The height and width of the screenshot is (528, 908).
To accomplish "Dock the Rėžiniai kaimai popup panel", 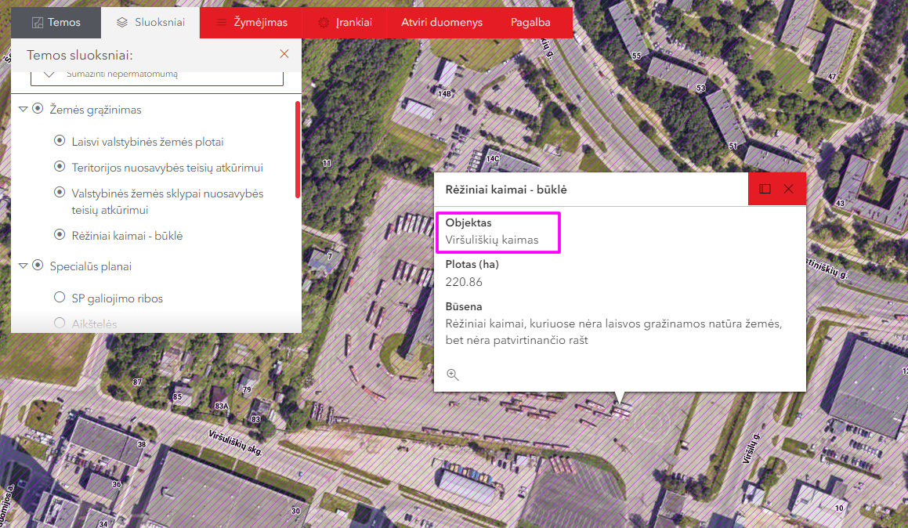I will [x=765, y=189].
